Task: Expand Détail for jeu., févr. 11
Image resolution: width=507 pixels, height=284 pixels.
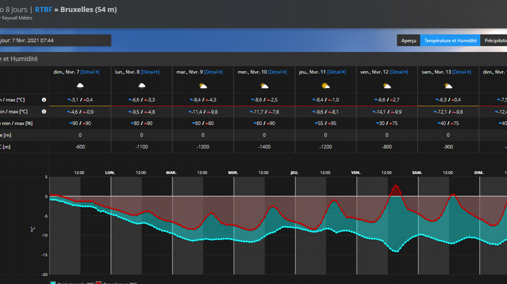Action: [336, 72]
